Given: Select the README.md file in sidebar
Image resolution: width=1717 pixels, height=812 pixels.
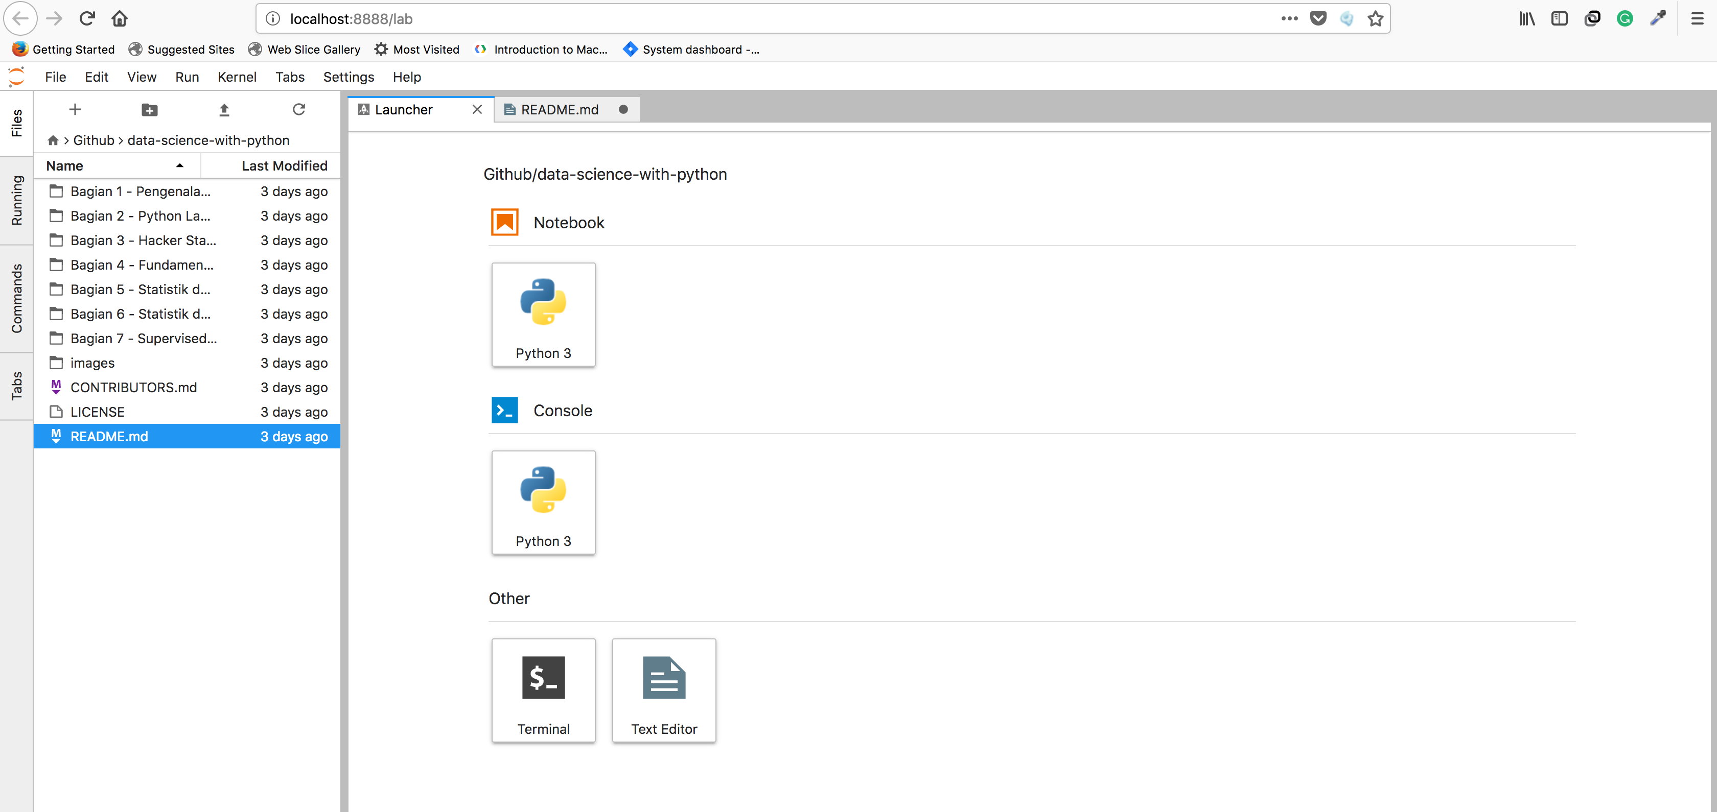Looking at the screenshot, I should (108, 436).
